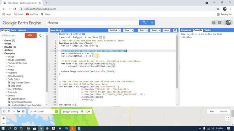The height and width of the screenshot is (131, 234).
Task: Open the Reset dropdown arrow
Action: point(159,30)
